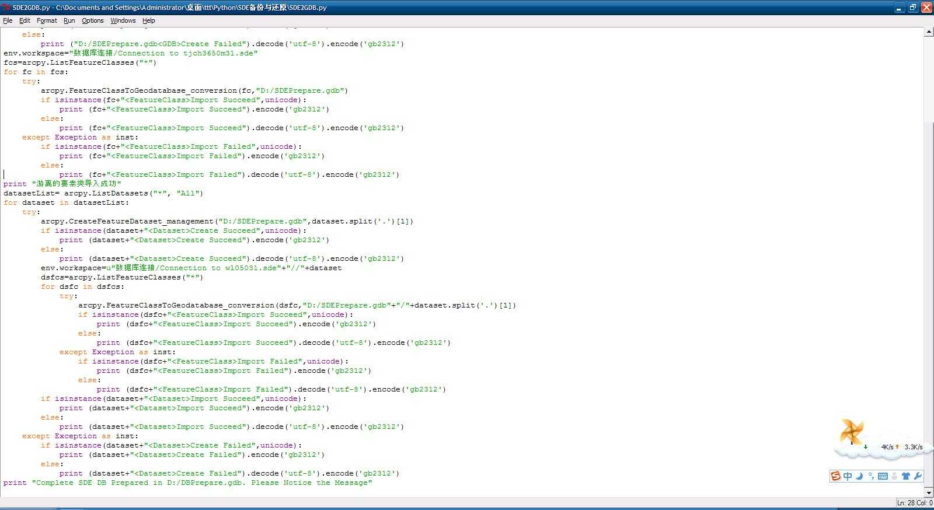Restore down the SDE2GDB.py editor window
The height and width of the screenshot is (510, 934).
(913, 8)
